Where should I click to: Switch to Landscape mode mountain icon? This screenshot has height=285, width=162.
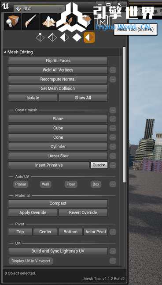click(x=49, y=22)
